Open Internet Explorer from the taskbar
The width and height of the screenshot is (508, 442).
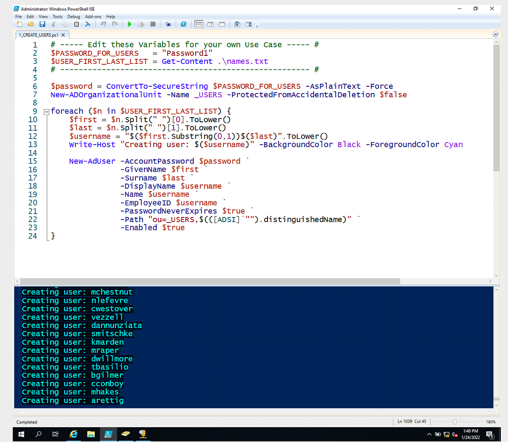pos(74,434)
